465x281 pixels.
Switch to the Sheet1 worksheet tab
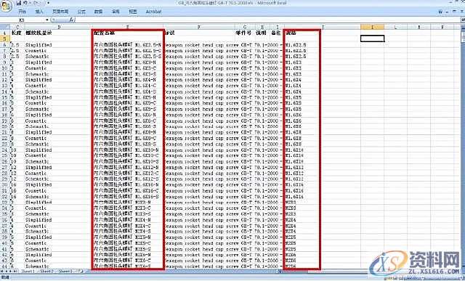pos(28,272)
